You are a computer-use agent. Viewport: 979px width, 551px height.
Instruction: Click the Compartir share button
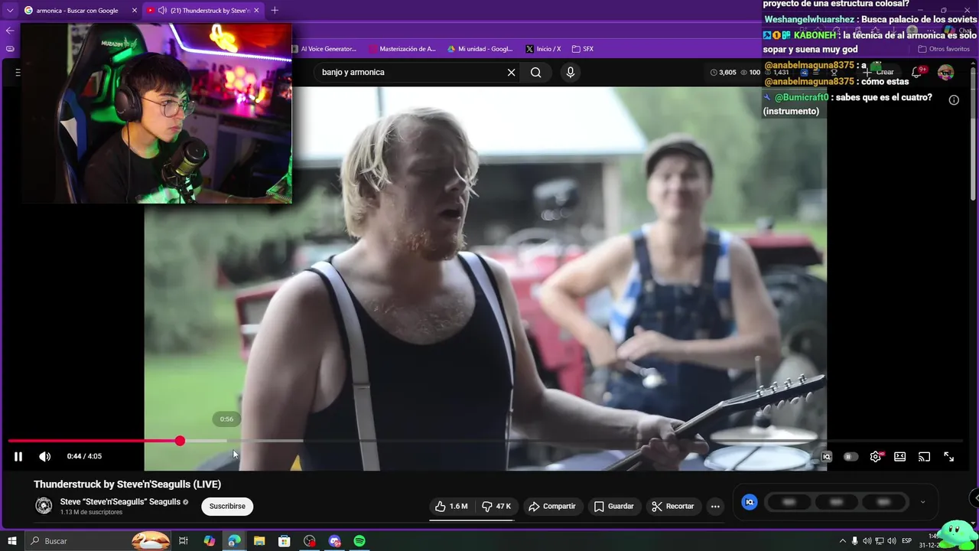click(552, 506)
